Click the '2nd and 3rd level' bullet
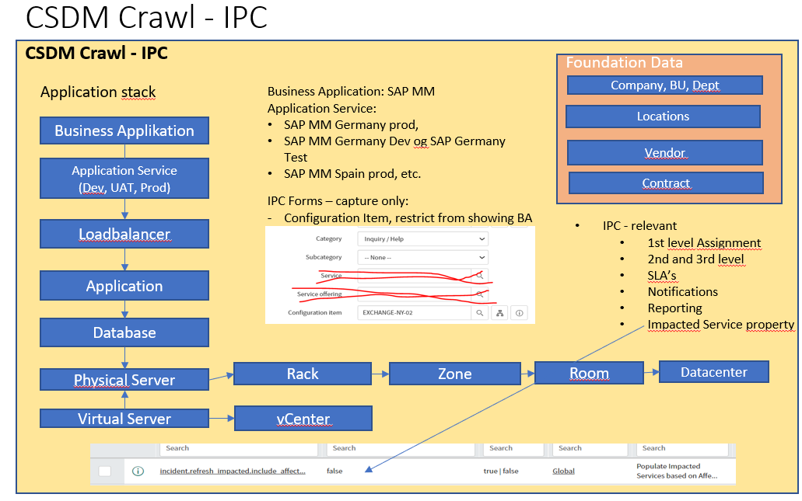 (x=695, y=259)
